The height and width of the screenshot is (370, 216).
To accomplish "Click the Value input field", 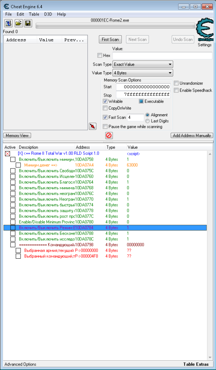I will click(x=162, y=56).
